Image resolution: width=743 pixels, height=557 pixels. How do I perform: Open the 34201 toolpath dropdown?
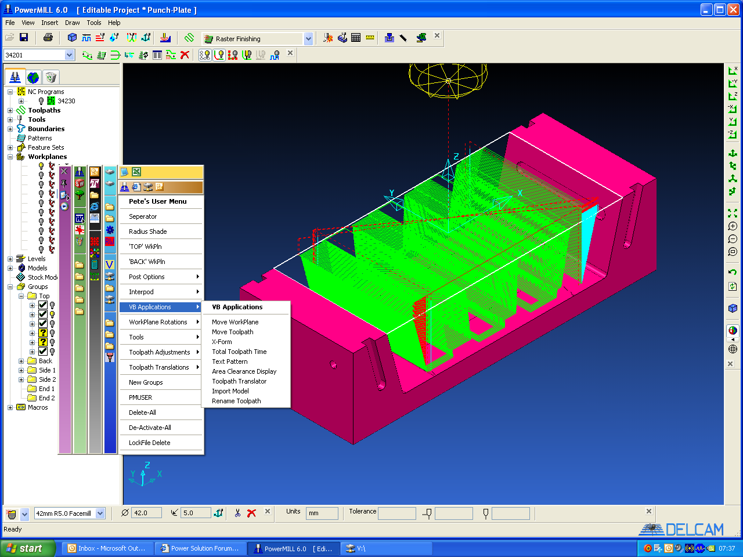coord(69,55)
